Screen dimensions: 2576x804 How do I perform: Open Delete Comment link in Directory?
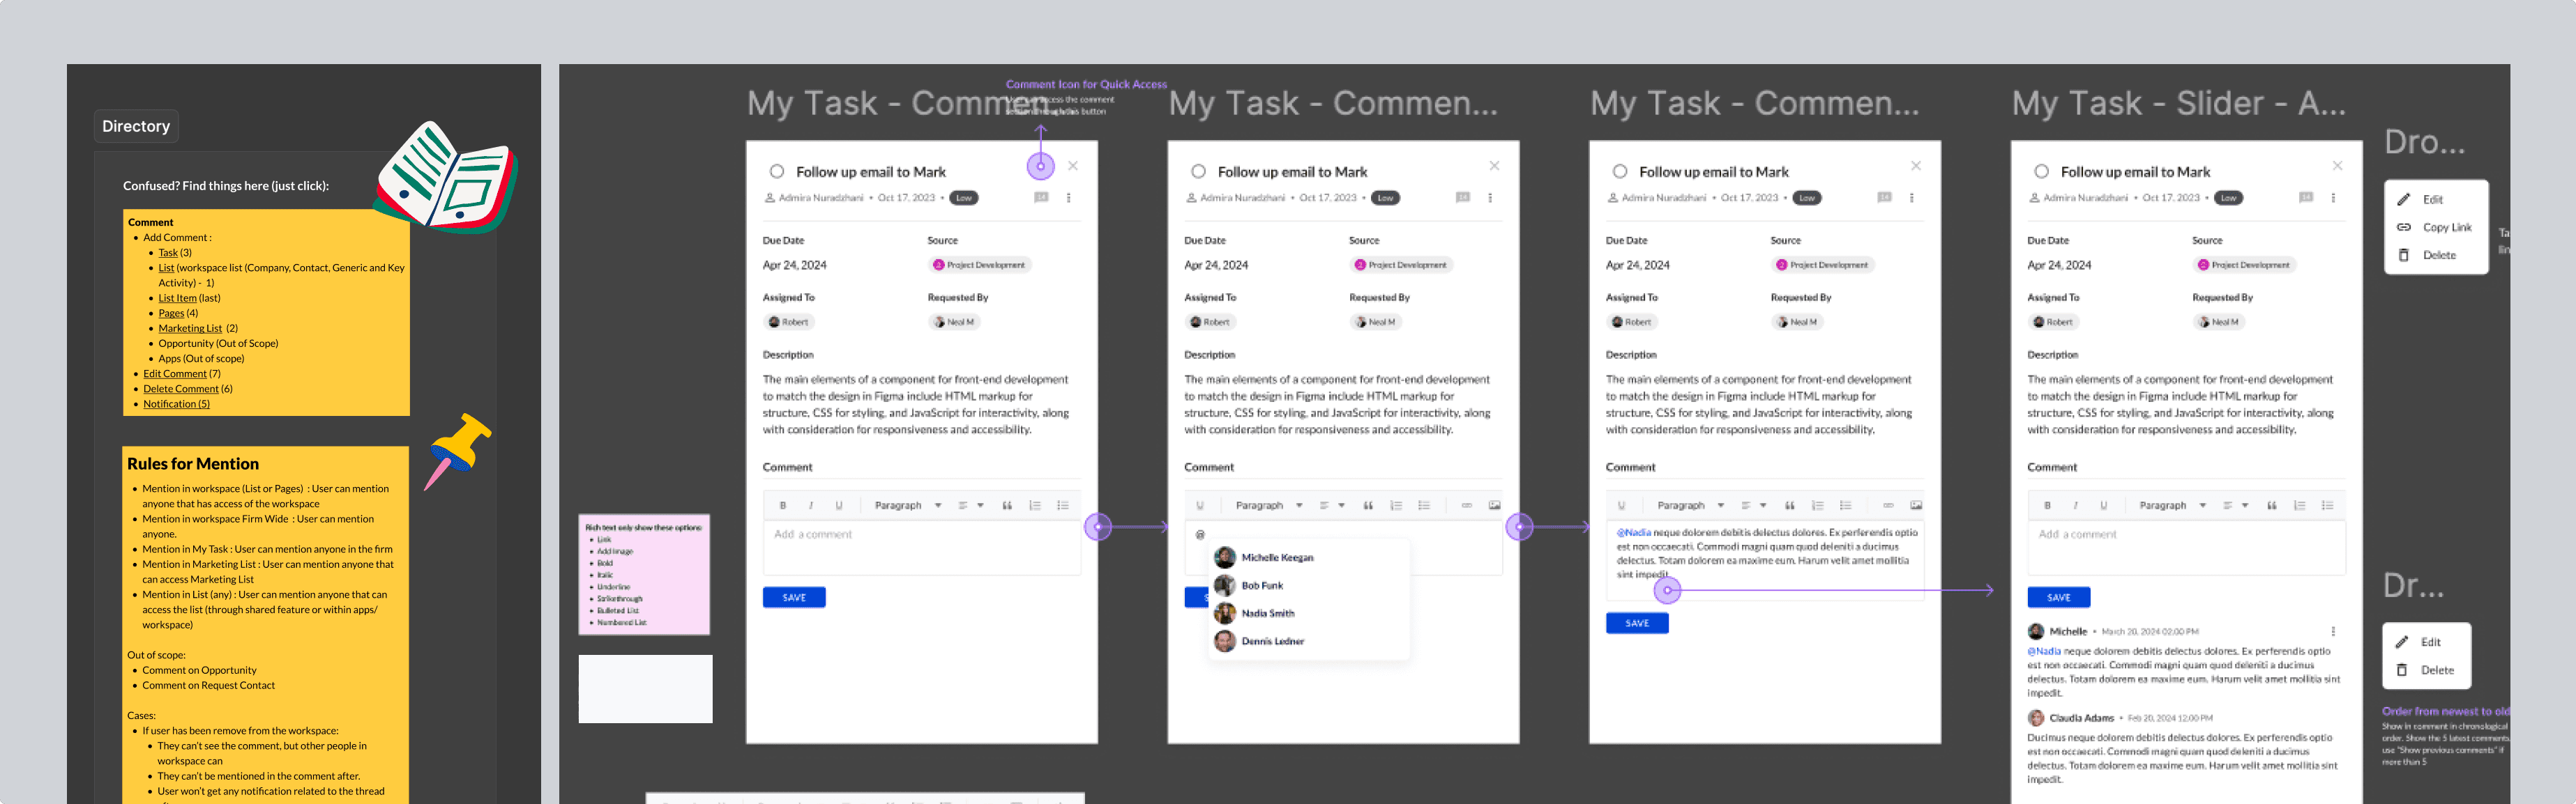pyautogui.click(x=181, y=389)
